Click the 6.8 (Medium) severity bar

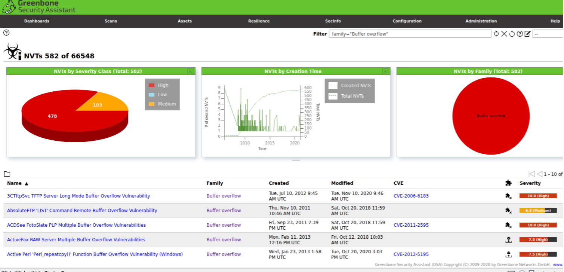click(x=538, y=211)
